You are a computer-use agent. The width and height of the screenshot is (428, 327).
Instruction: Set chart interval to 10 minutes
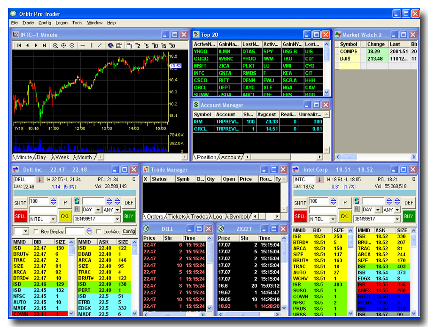155,46
